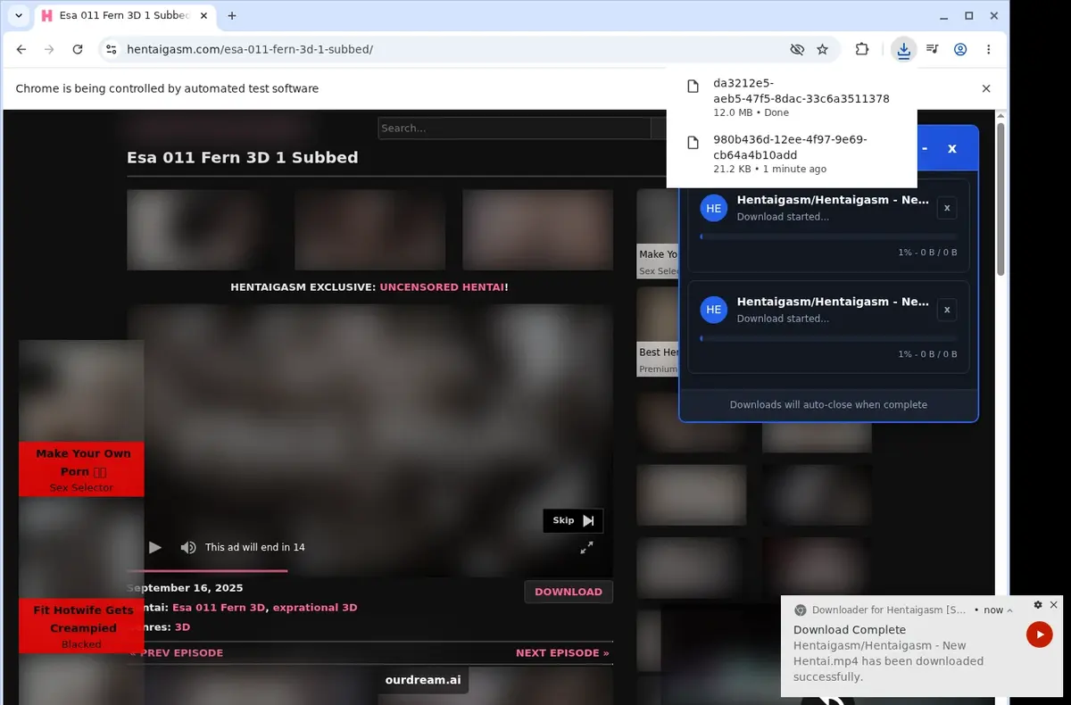The width and height of the screenshot is (1071, 705).
Task: Click the pink video progress bar
Action: coord(207,570)
